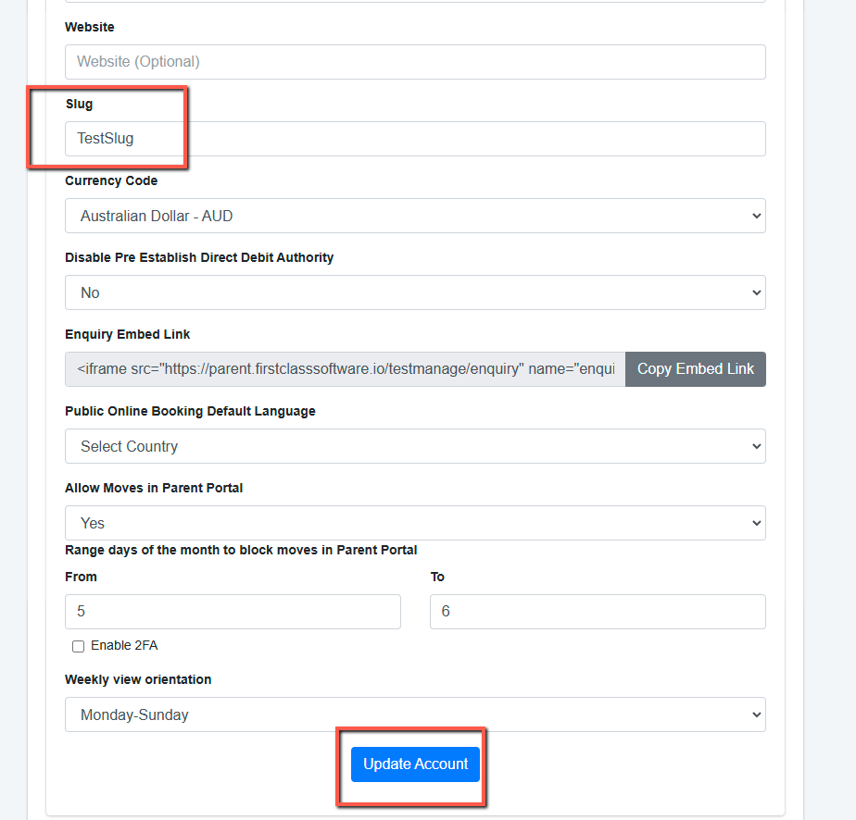Click the Weekly view orientation label

point(138,680)
